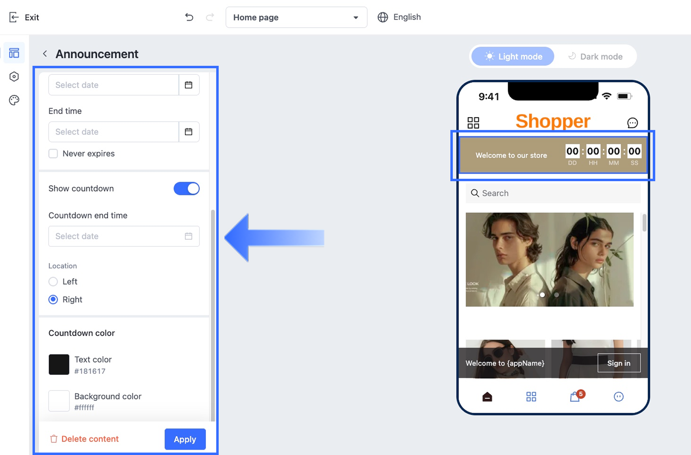691x455 pixels.
Task: Open the hexagon settings sidebar icon
Action: point(14,76)
